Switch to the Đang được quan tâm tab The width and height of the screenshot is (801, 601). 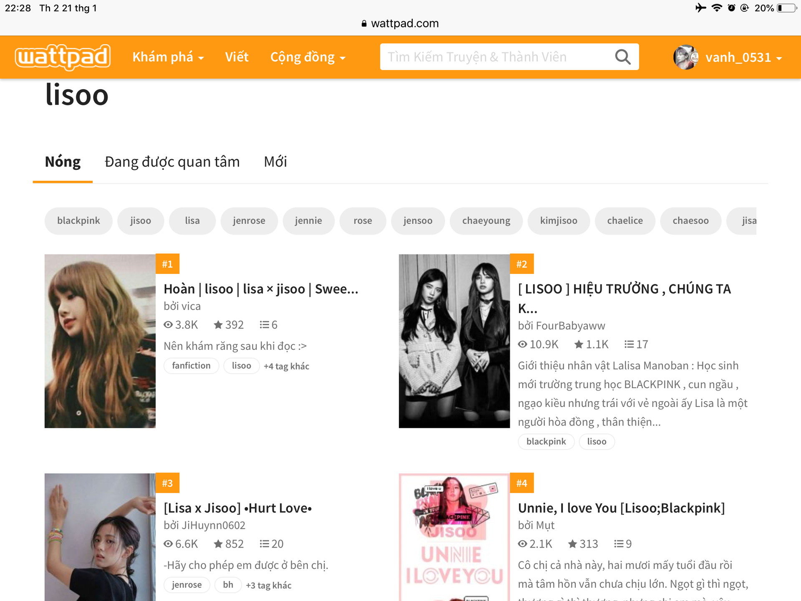coord(172,162)
